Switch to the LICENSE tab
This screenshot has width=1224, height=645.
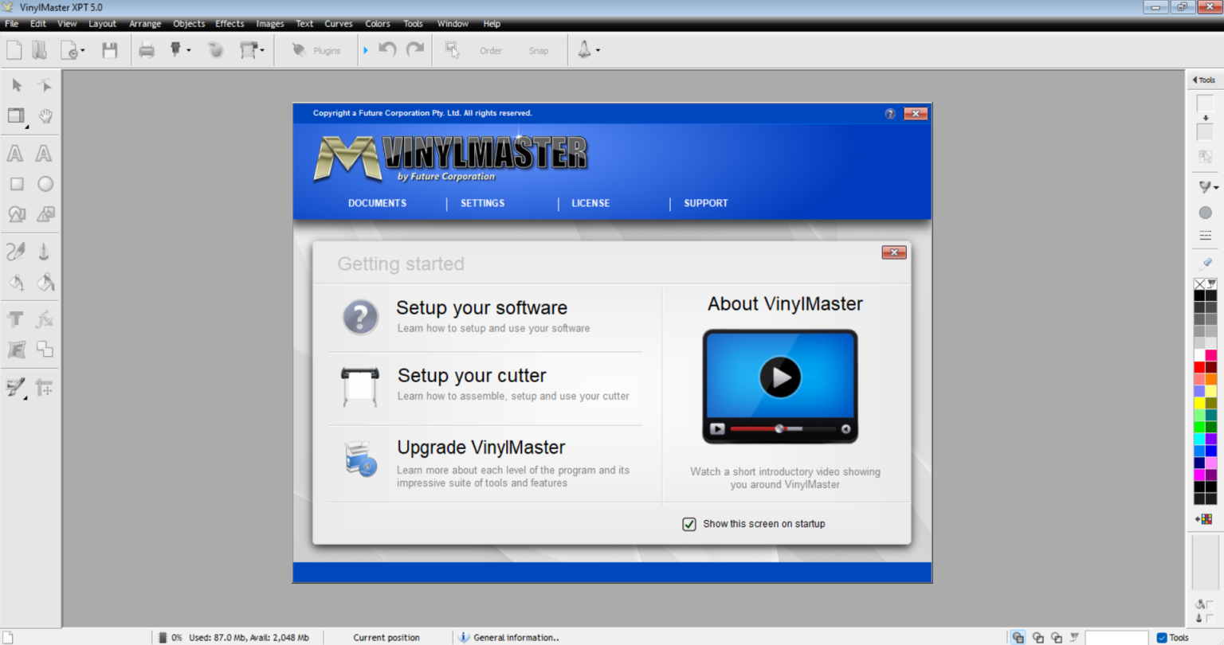coord(590,203)
